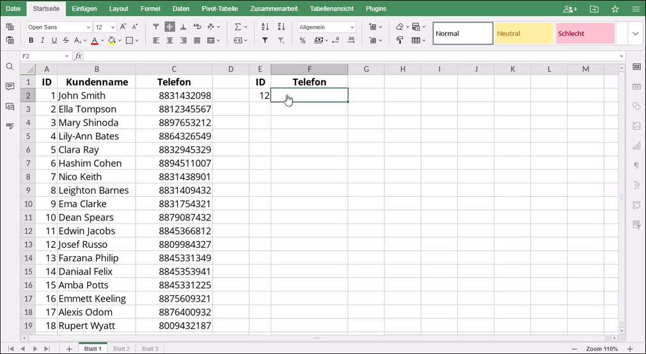Toggle Underline formatting

pyautogui.click(x=54, y=40)
